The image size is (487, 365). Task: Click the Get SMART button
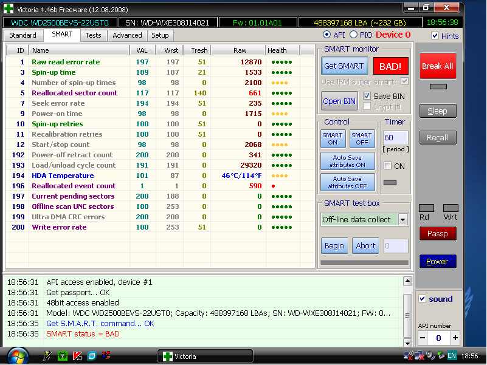click(344, 66)
